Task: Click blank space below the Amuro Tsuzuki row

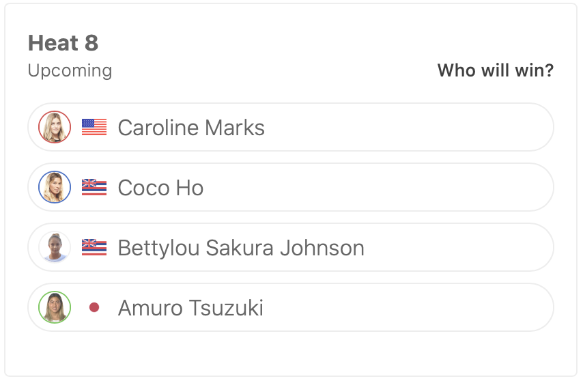Action: click(x=291, y=353)
